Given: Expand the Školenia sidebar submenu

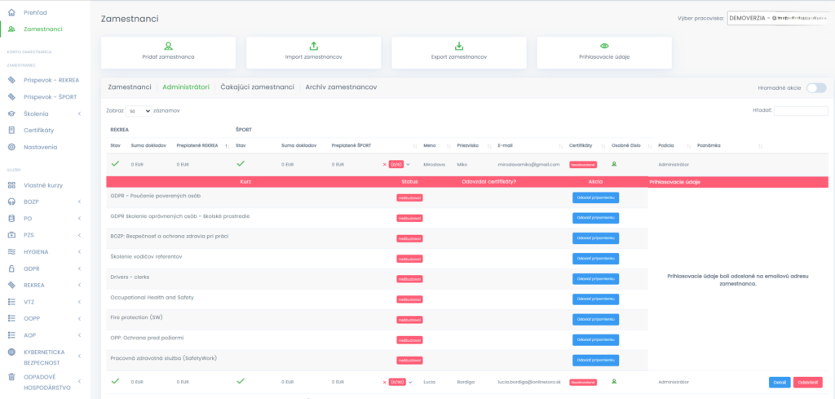Looking at the screenshot, I should point(79,113).
